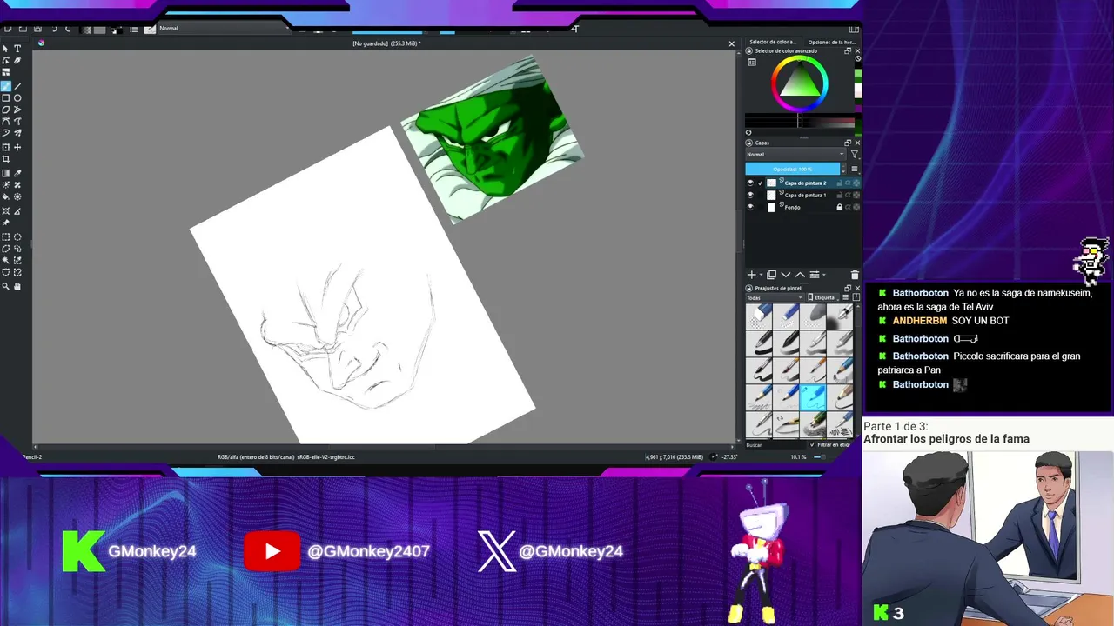Float the Capas docker panel
The height and width of the screenshot is (626, 1114).
pos(848,143)
